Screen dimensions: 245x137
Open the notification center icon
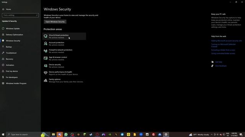coord(241,134)
